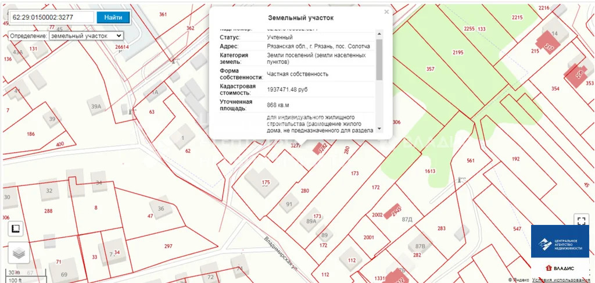The width and height of the screenshot is (595, 283).
Task: Select building 89А on the map
Action: [311, 221]
